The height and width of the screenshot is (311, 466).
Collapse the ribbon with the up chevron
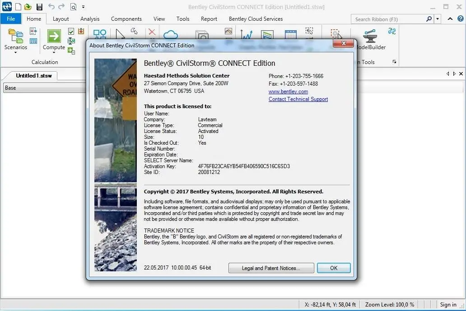point(450,18)
